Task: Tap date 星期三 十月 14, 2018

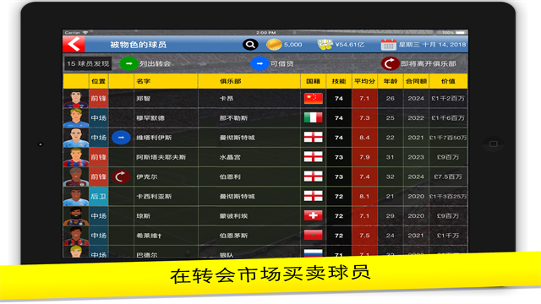Action: point(432,45)
